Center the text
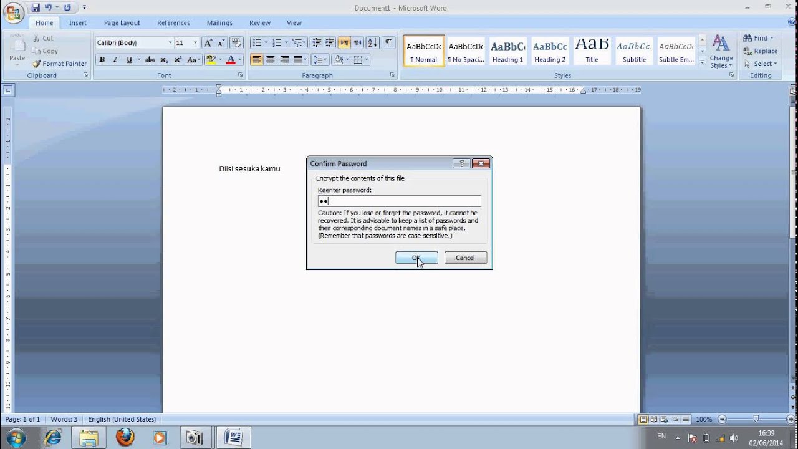Viewport: 798px width, 449px height. click(x=271, y=60)
